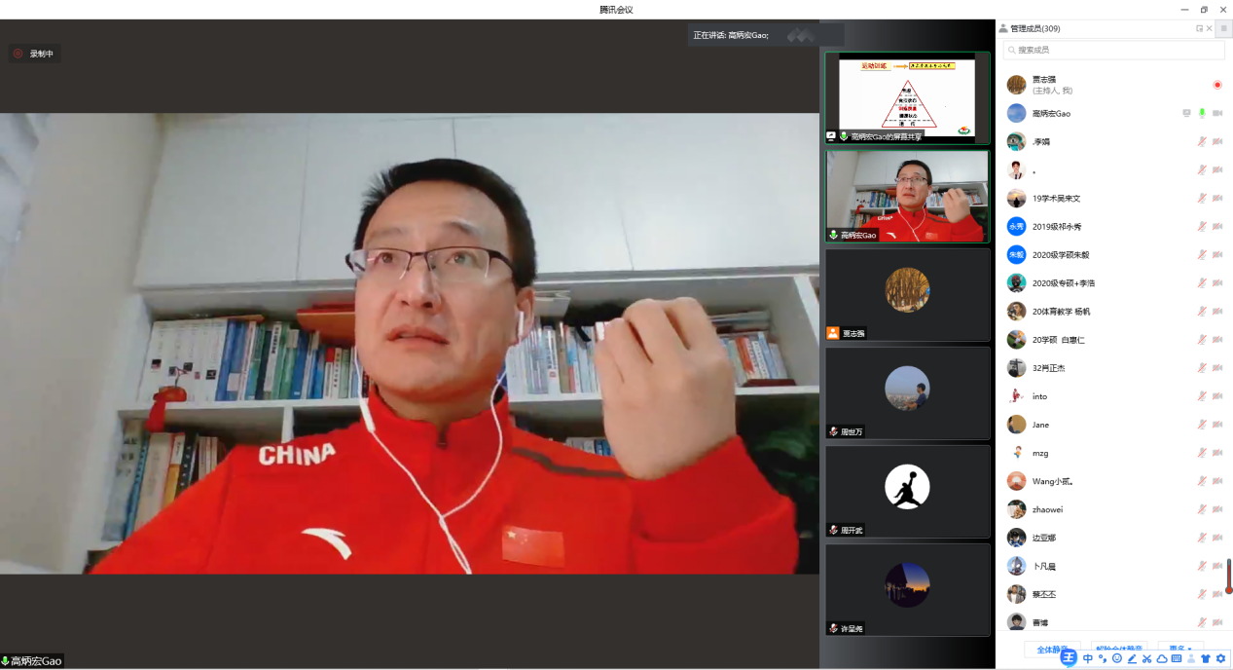Toggle microphone for 高炳宏Gao in member list
The image size is (1233, 670).
tap(1202, 113)
